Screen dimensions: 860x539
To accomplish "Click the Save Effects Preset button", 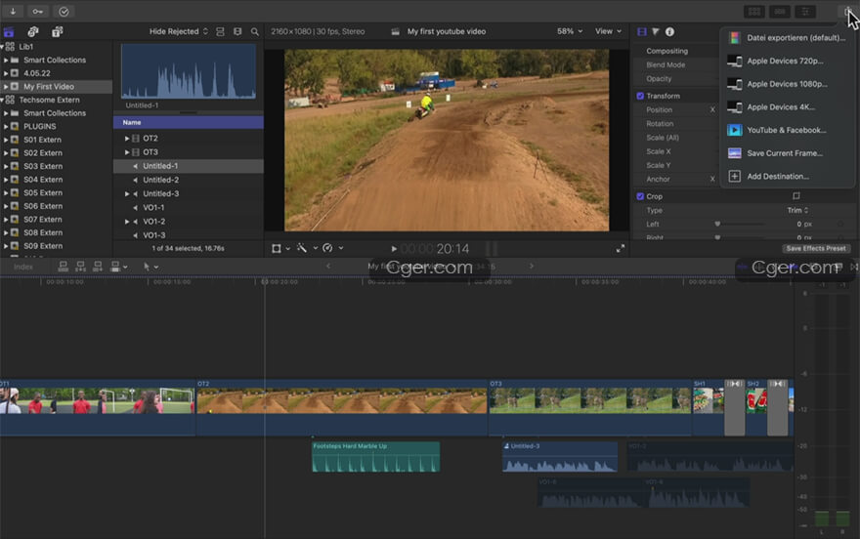I will 815,248.
